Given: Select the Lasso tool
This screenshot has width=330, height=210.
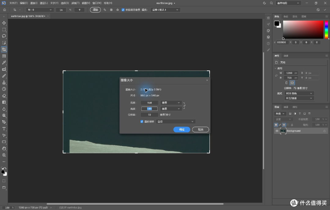Looking at the screenshot, I should click(x=4, y=36).
